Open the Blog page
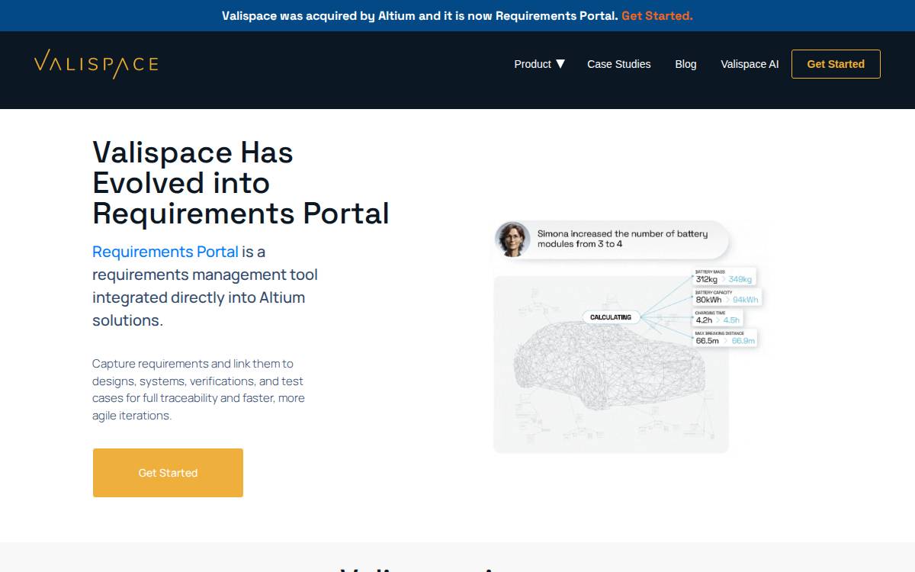 pos(685,64)
